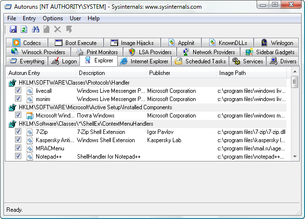Uncheck the Kaspersky Anti... entry checkbox
The width and height of the screenshot is (305, 219).
coord(18,140)
